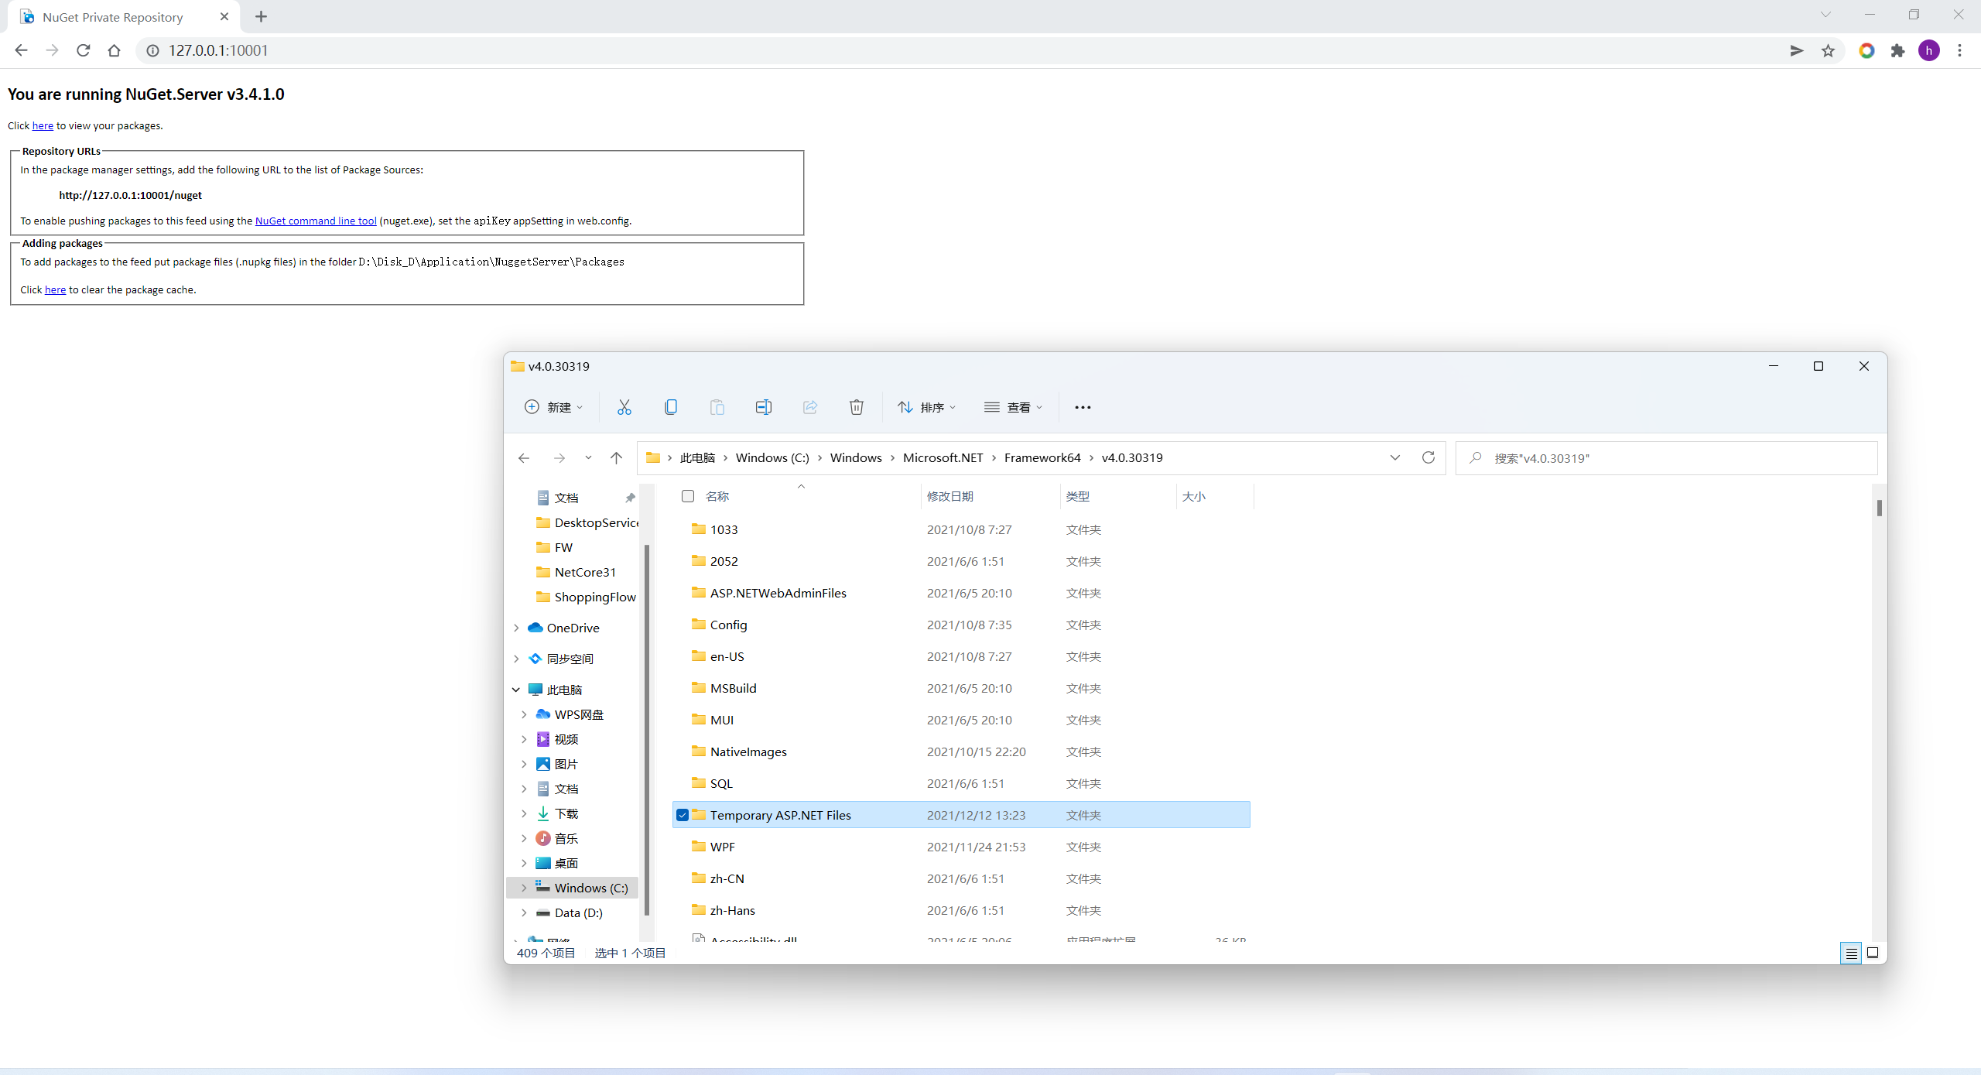Image resolution: width=1981 pixels, height=1075 pixels.
Task: Click the browser three-dot menu
Action: 1959,50
